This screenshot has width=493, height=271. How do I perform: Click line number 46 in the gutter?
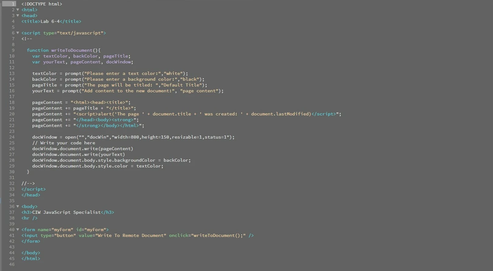point(12,264)
